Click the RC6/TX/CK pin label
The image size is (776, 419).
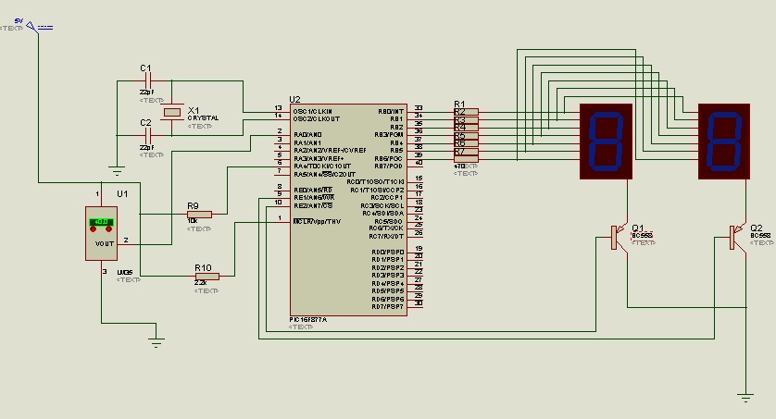coord(386,228)
